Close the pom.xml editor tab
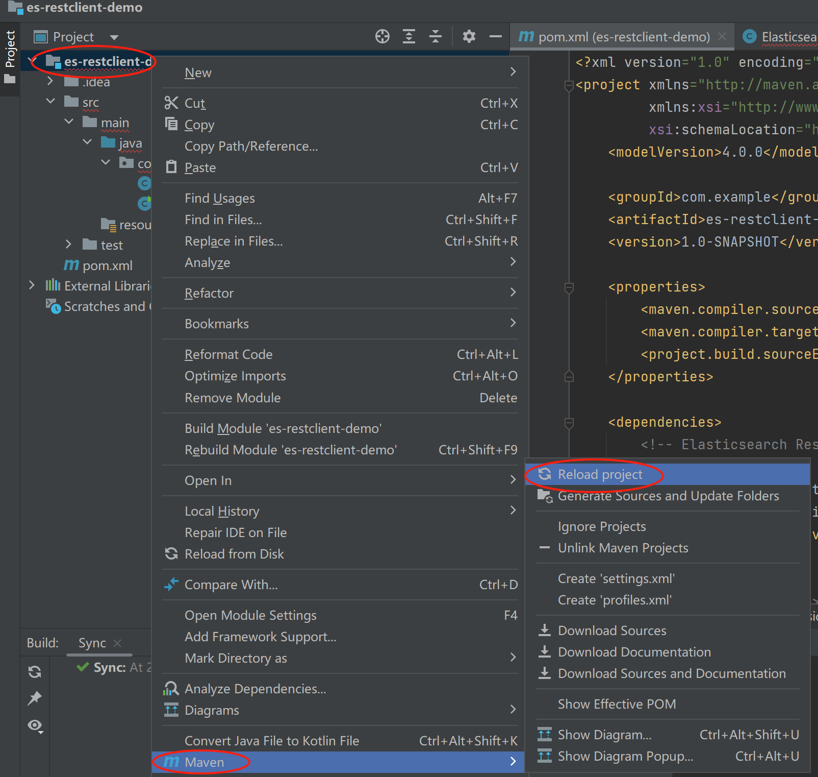 pyautogui.click(x=722, y=36)
